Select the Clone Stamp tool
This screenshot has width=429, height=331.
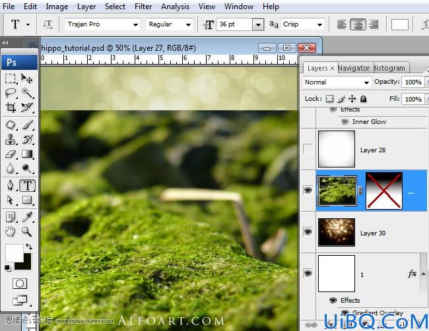tap(11, 139)
